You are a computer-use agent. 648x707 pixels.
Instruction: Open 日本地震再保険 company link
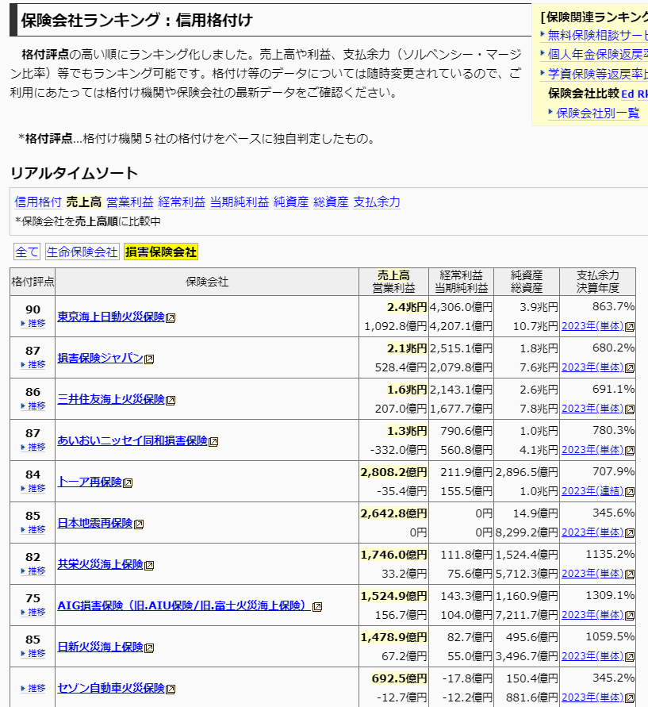pos(95,523)
